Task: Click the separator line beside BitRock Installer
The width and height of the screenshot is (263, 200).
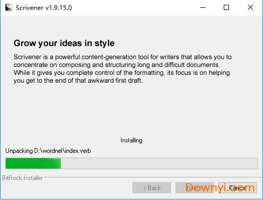Action: [153, 177]
